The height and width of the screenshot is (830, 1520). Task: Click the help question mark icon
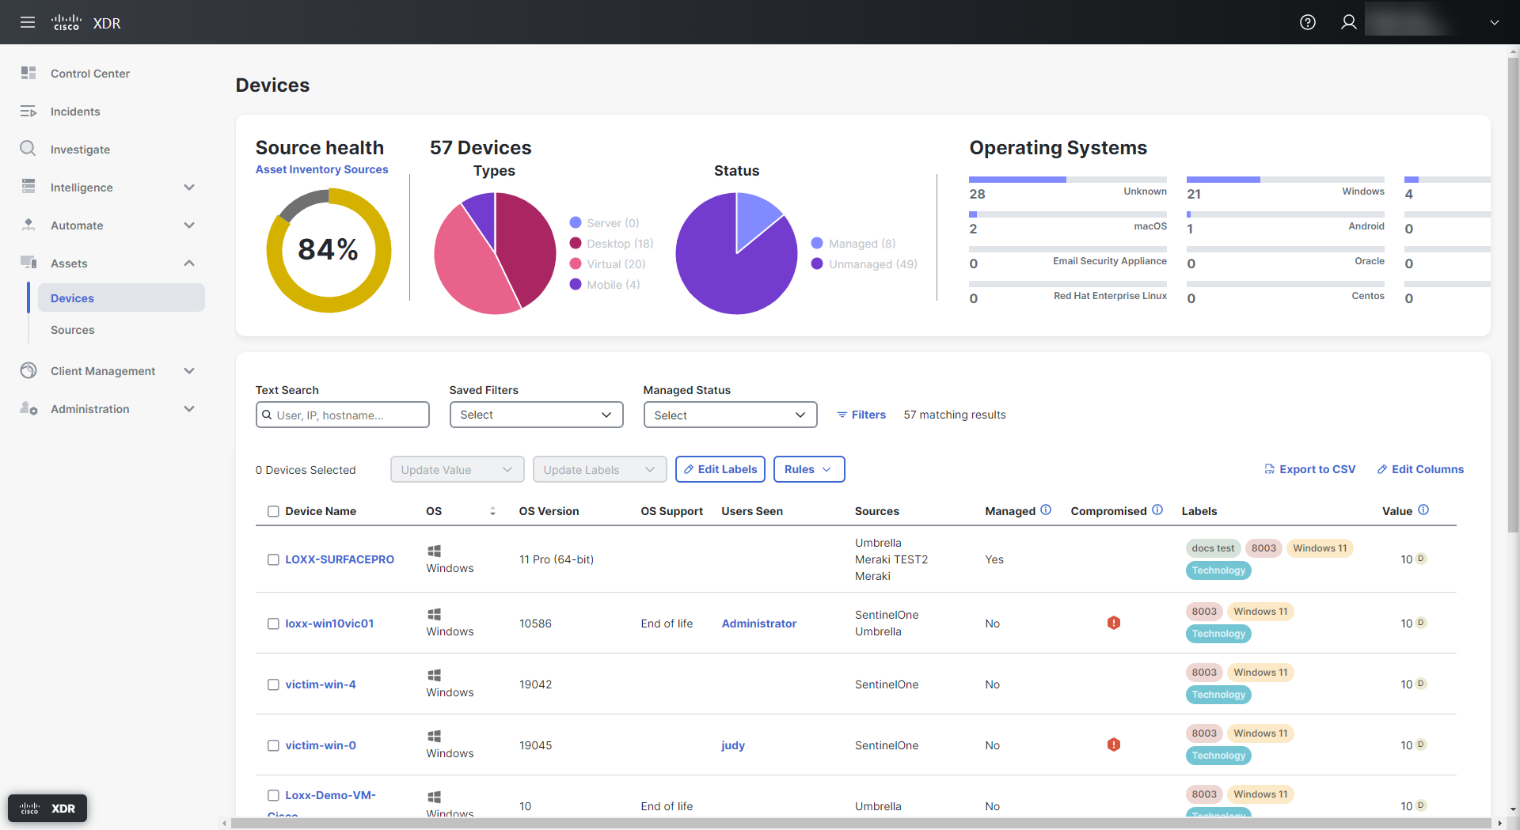point(1307,22)
